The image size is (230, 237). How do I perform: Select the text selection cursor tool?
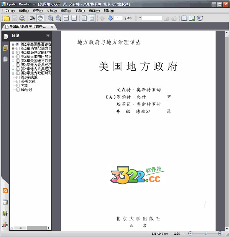tap(33, 18)
